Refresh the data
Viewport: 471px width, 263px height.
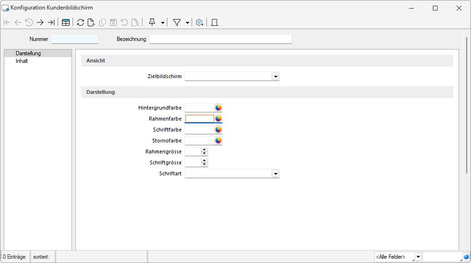point(81,22)
